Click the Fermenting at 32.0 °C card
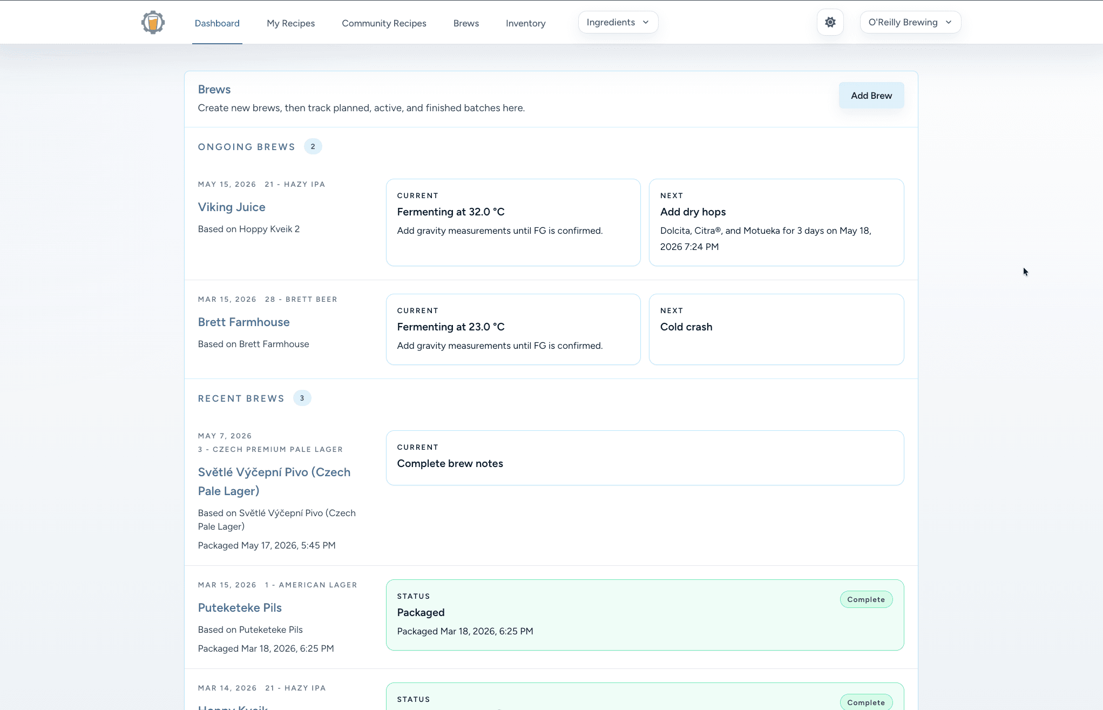This screenshot has height=710, width=1103. [x=513, y=222]
